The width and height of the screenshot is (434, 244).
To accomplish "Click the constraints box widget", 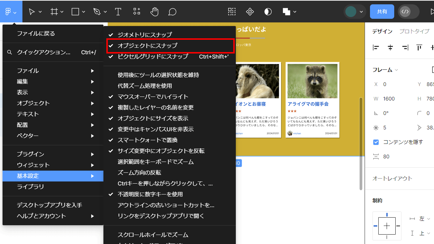I will [x=387, y=226].
